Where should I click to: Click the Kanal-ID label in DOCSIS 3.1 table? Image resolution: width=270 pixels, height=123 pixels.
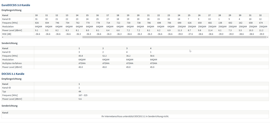6,88
